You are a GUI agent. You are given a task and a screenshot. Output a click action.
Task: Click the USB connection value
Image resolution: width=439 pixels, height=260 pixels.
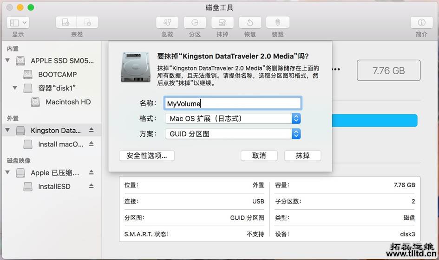tap(258, 201)
